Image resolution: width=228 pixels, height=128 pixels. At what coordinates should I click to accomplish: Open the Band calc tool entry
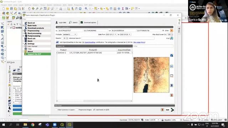tap(32, 38)
